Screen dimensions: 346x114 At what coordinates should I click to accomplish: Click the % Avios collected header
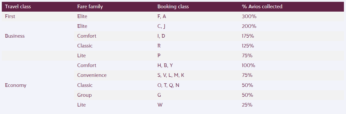pyautogui.click(x=262, y=7)
